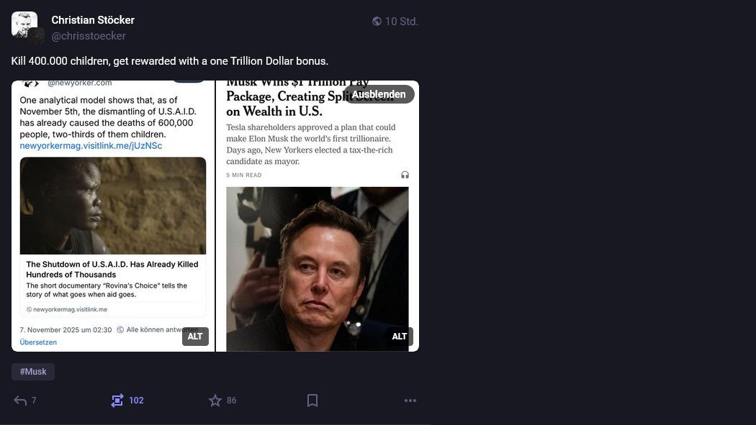Boost the post with 102 boosts

117,401
